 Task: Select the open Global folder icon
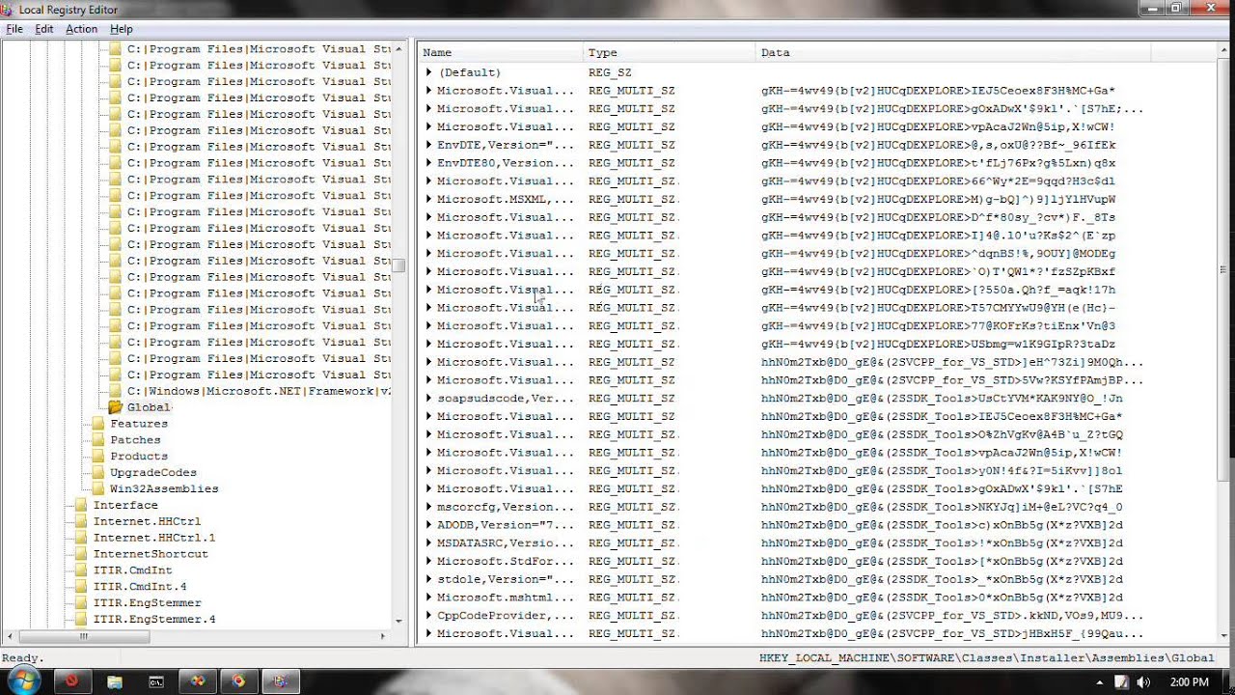coord(116,407)
